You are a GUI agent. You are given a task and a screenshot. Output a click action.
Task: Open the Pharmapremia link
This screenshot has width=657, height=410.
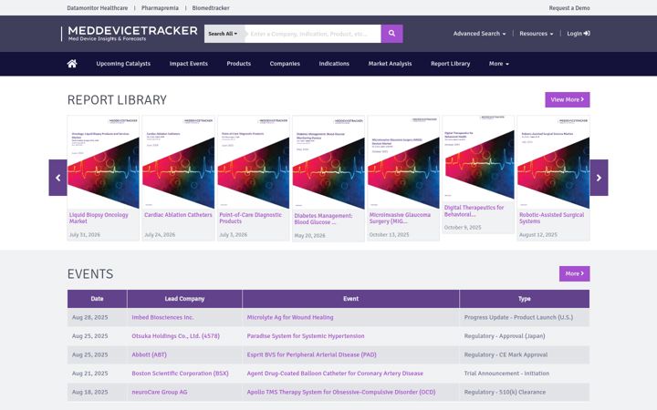160,8
